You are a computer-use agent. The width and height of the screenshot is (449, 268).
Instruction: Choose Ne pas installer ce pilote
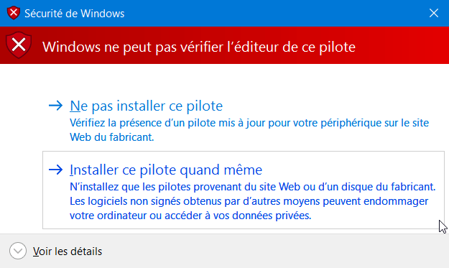pyautogui.click(x=147, y=106)
